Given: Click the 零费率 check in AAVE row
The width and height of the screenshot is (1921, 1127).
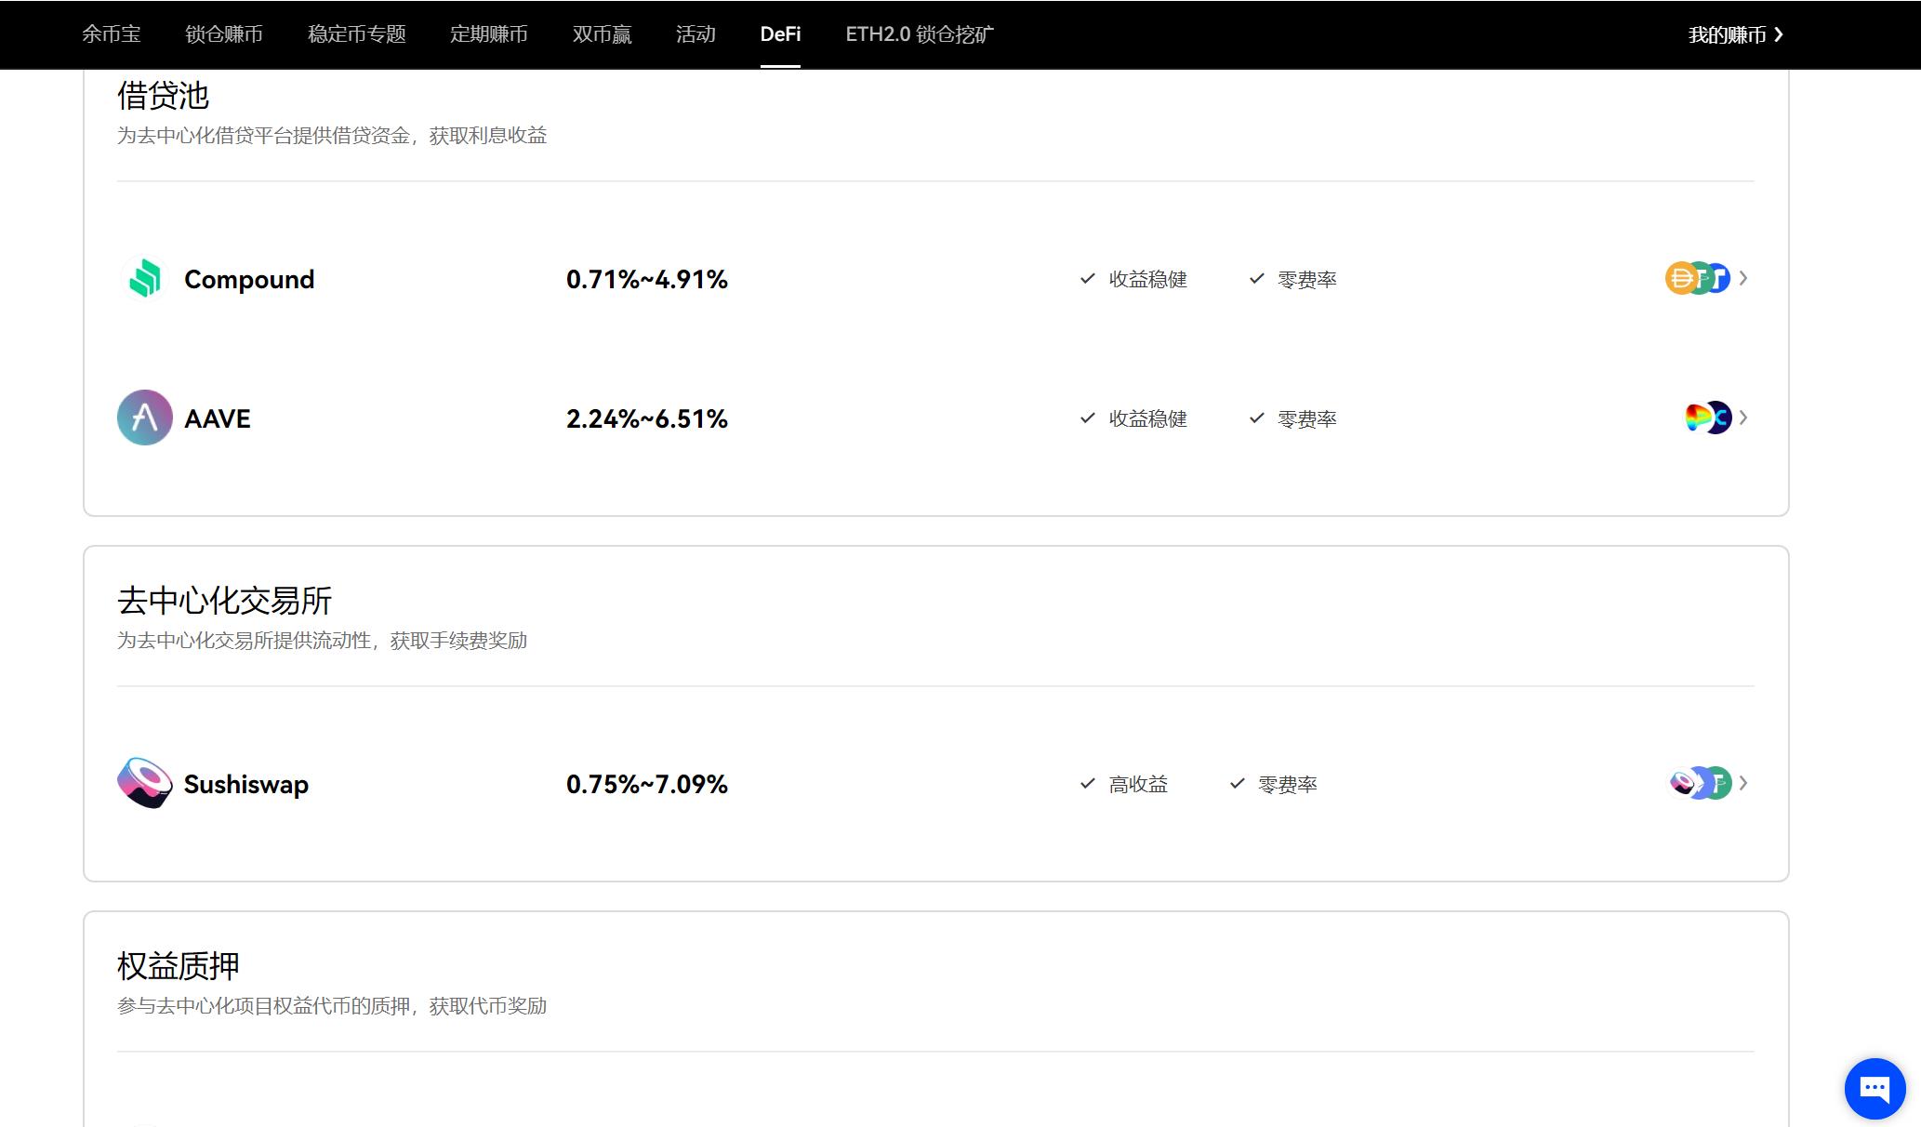Looking at the screenshot, I should click(x=1256, y=418).
